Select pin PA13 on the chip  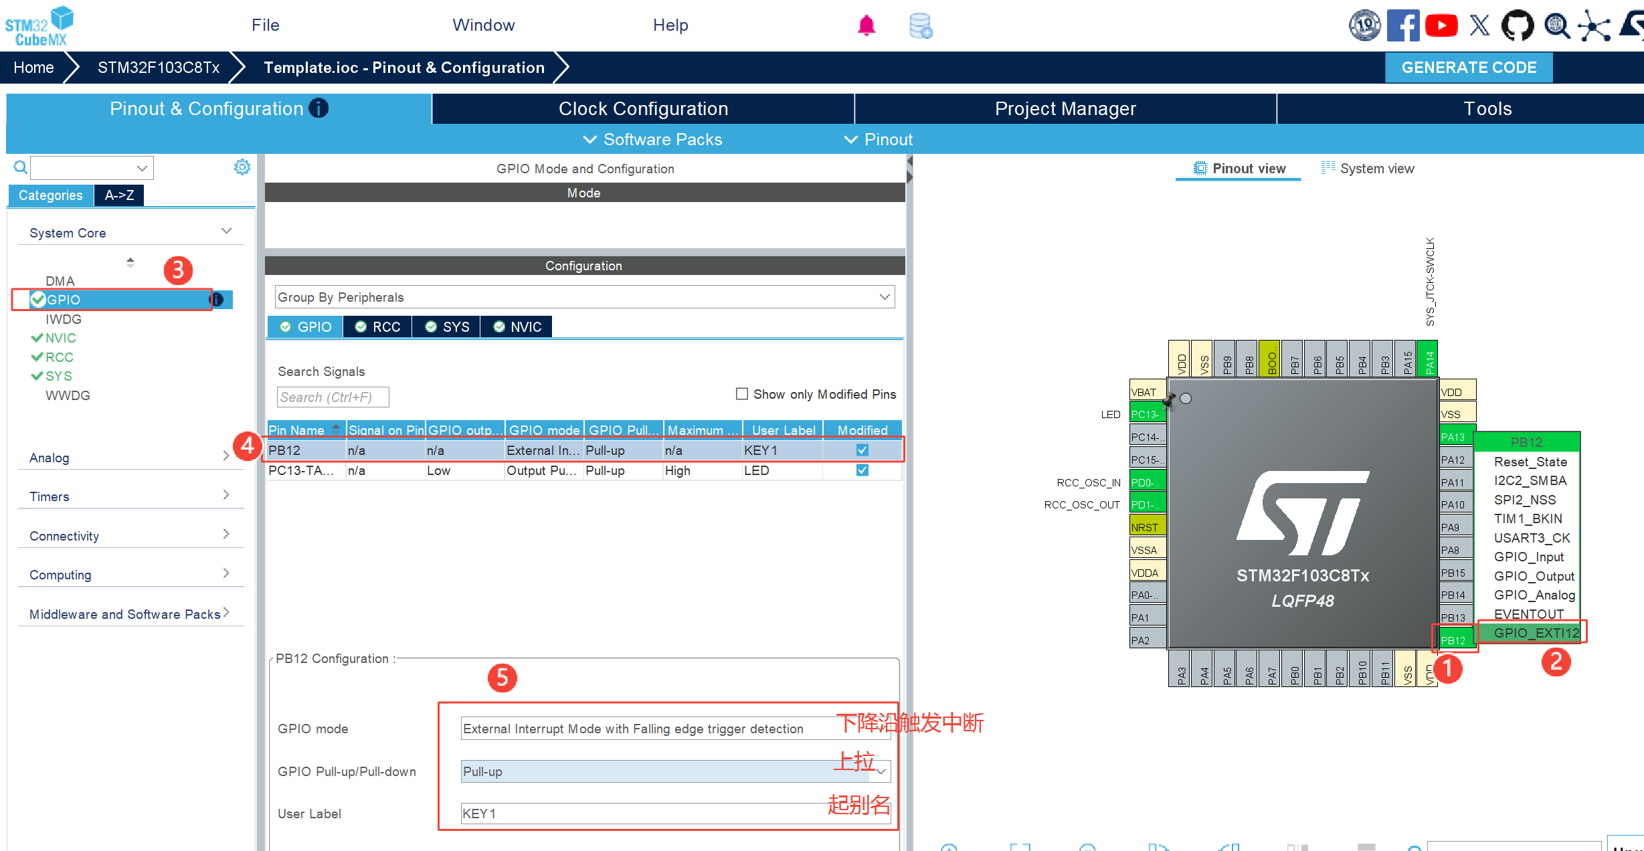tap(1456, 436)
